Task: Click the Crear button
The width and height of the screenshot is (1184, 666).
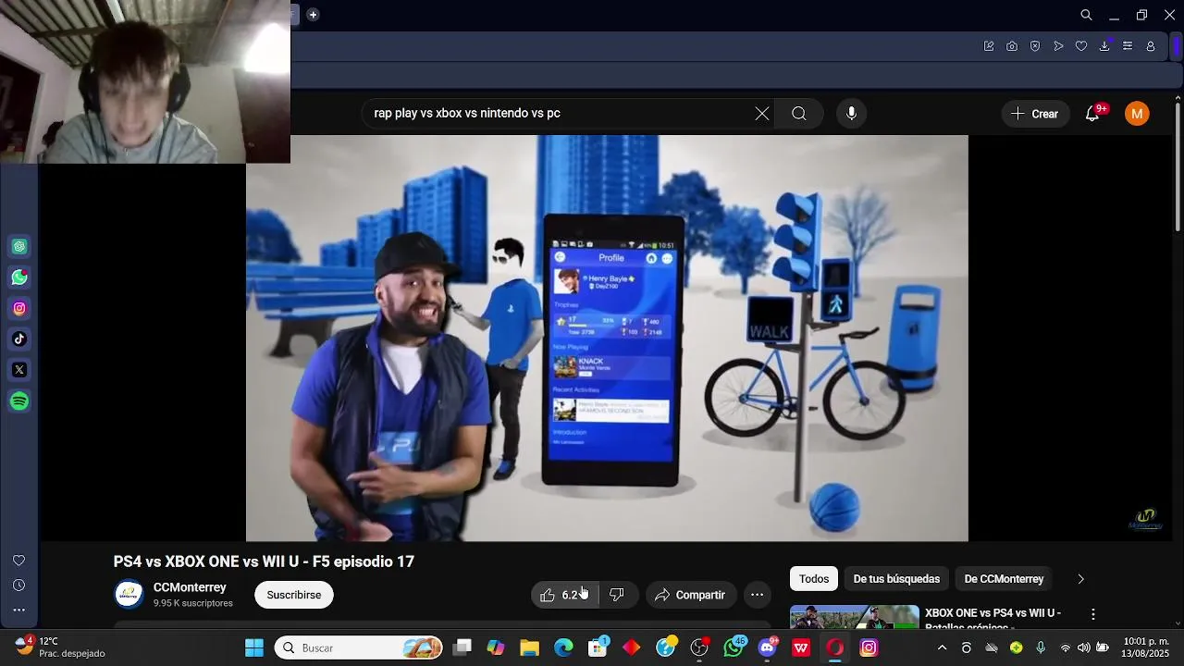Action: [x=1035, y=114]
